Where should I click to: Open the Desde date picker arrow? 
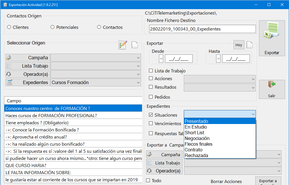(x=161, y=59)
